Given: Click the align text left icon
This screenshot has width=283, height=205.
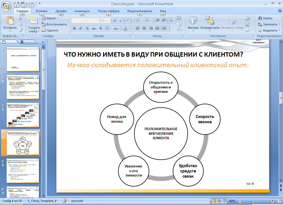Looking at the screenshot, I should coord(138,28).
